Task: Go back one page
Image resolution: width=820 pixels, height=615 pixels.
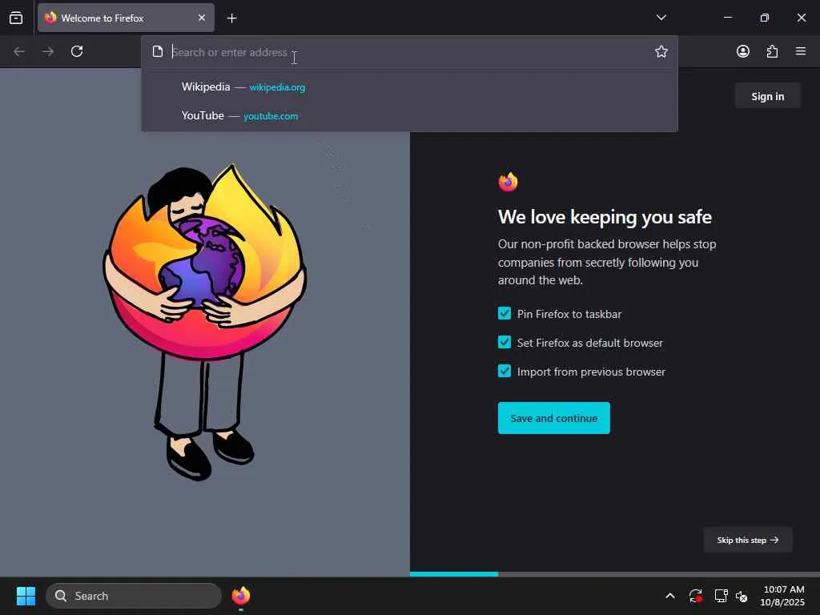Action: tap(19, 51)
